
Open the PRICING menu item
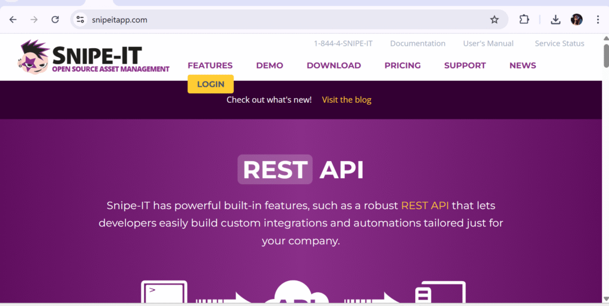click(403, 65)
